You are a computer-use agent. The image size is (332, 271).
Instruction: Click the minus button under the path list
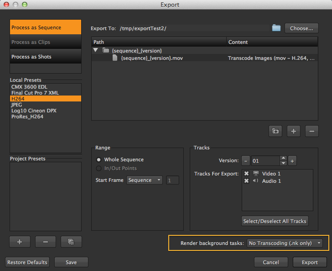pyautogui.click(x=311, y=131)
